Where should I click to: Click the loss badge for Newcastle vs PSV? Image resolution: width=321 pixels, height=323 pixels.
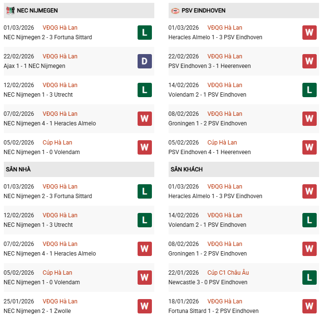click(309, 278)
